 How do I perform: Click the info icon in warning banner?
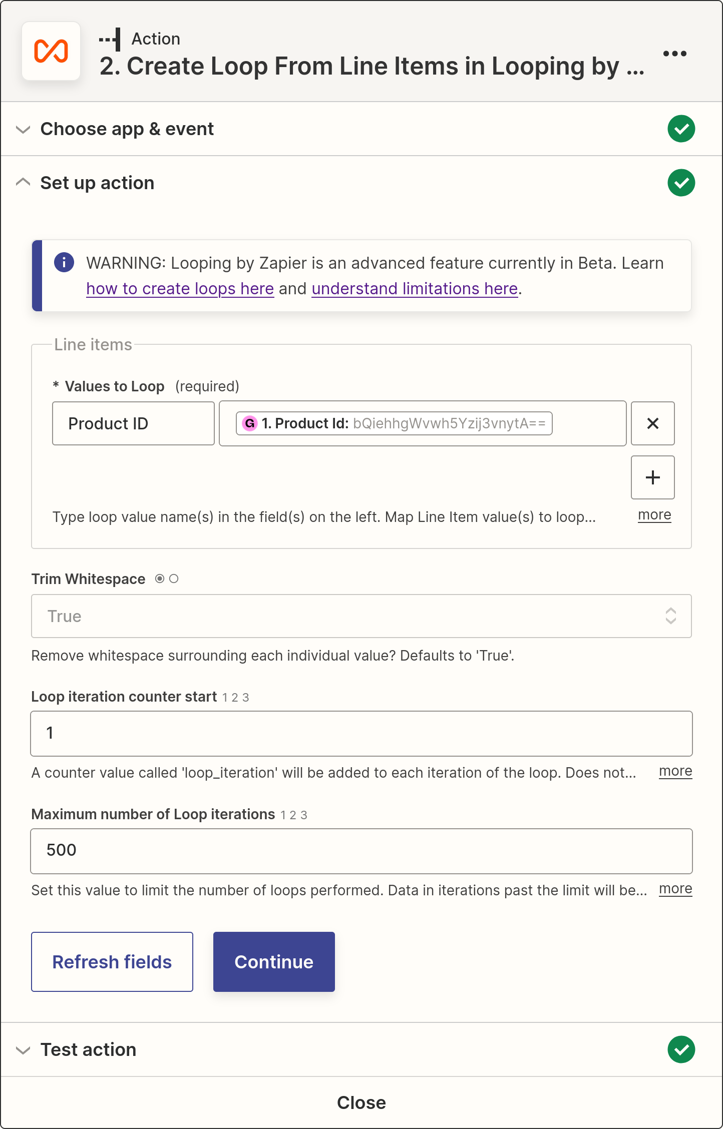[64, 262]
